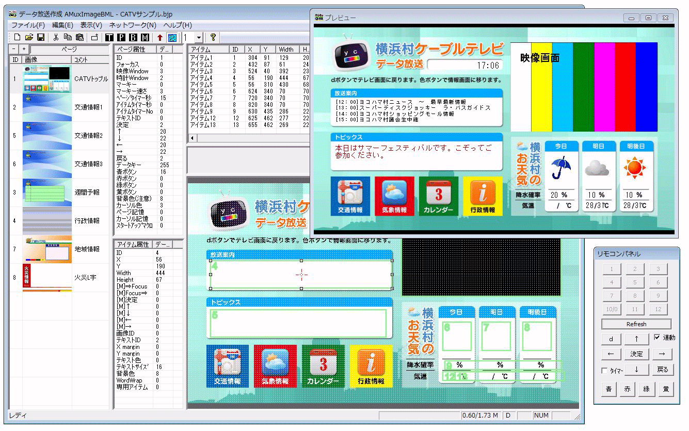Click the black T toolbar icon
Image resolution: width=689 pixels, height=431 pixels.
(109, 37)
